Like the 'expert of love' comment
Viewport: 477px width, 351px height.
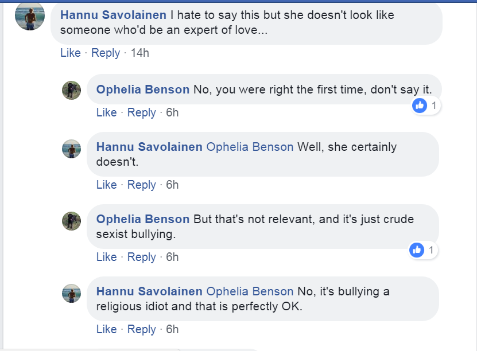pyautogui.click(x=71, y=53)
